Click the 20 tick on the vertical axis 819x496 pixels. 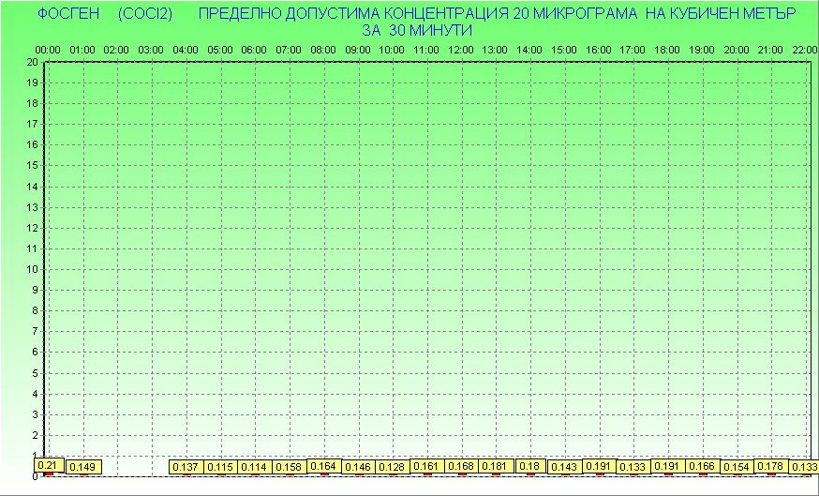(32, 62)
